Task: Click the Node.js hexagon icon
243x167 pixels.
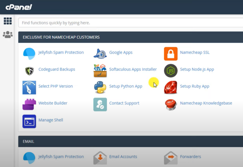Action: pos(171,71)
